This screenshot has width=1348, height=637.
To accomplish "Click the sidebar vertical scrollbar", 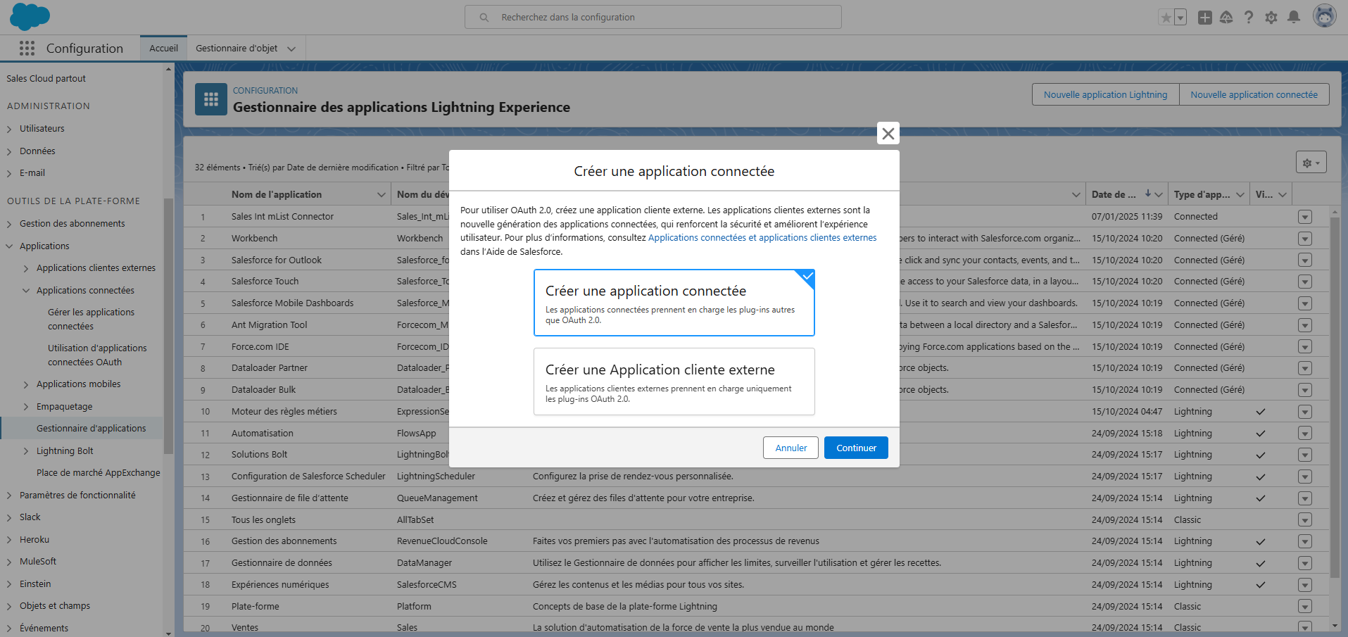I will tap(168, 327).
